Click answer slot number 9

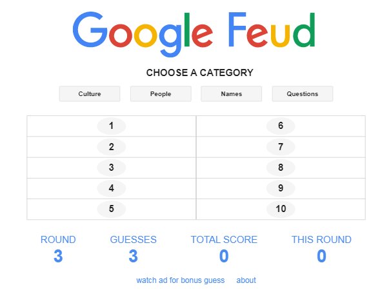click(x=281, y=188)
